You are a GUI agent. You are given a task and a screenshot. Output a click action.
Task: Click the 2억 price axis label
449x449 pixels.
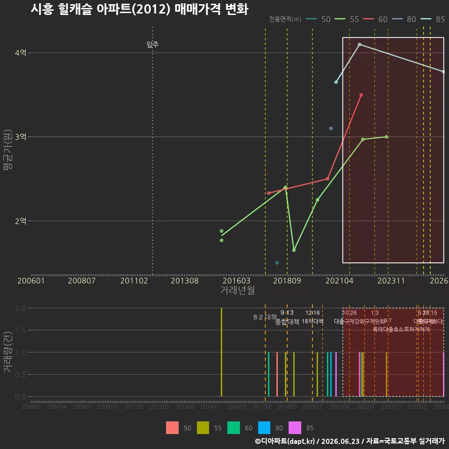(x=21, y=221)
